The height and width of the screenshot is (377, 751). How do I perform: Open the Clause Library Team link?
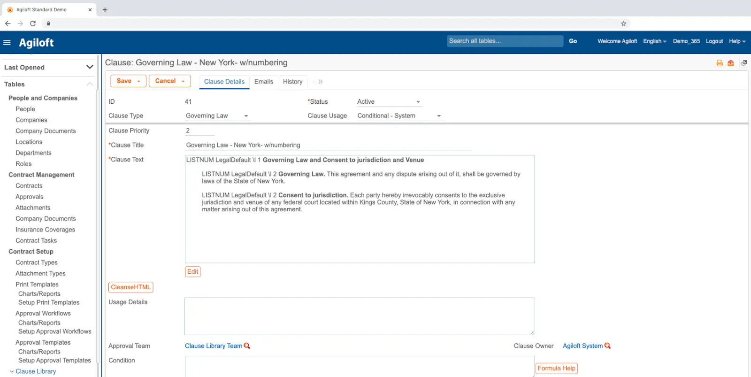click(214, 346)
